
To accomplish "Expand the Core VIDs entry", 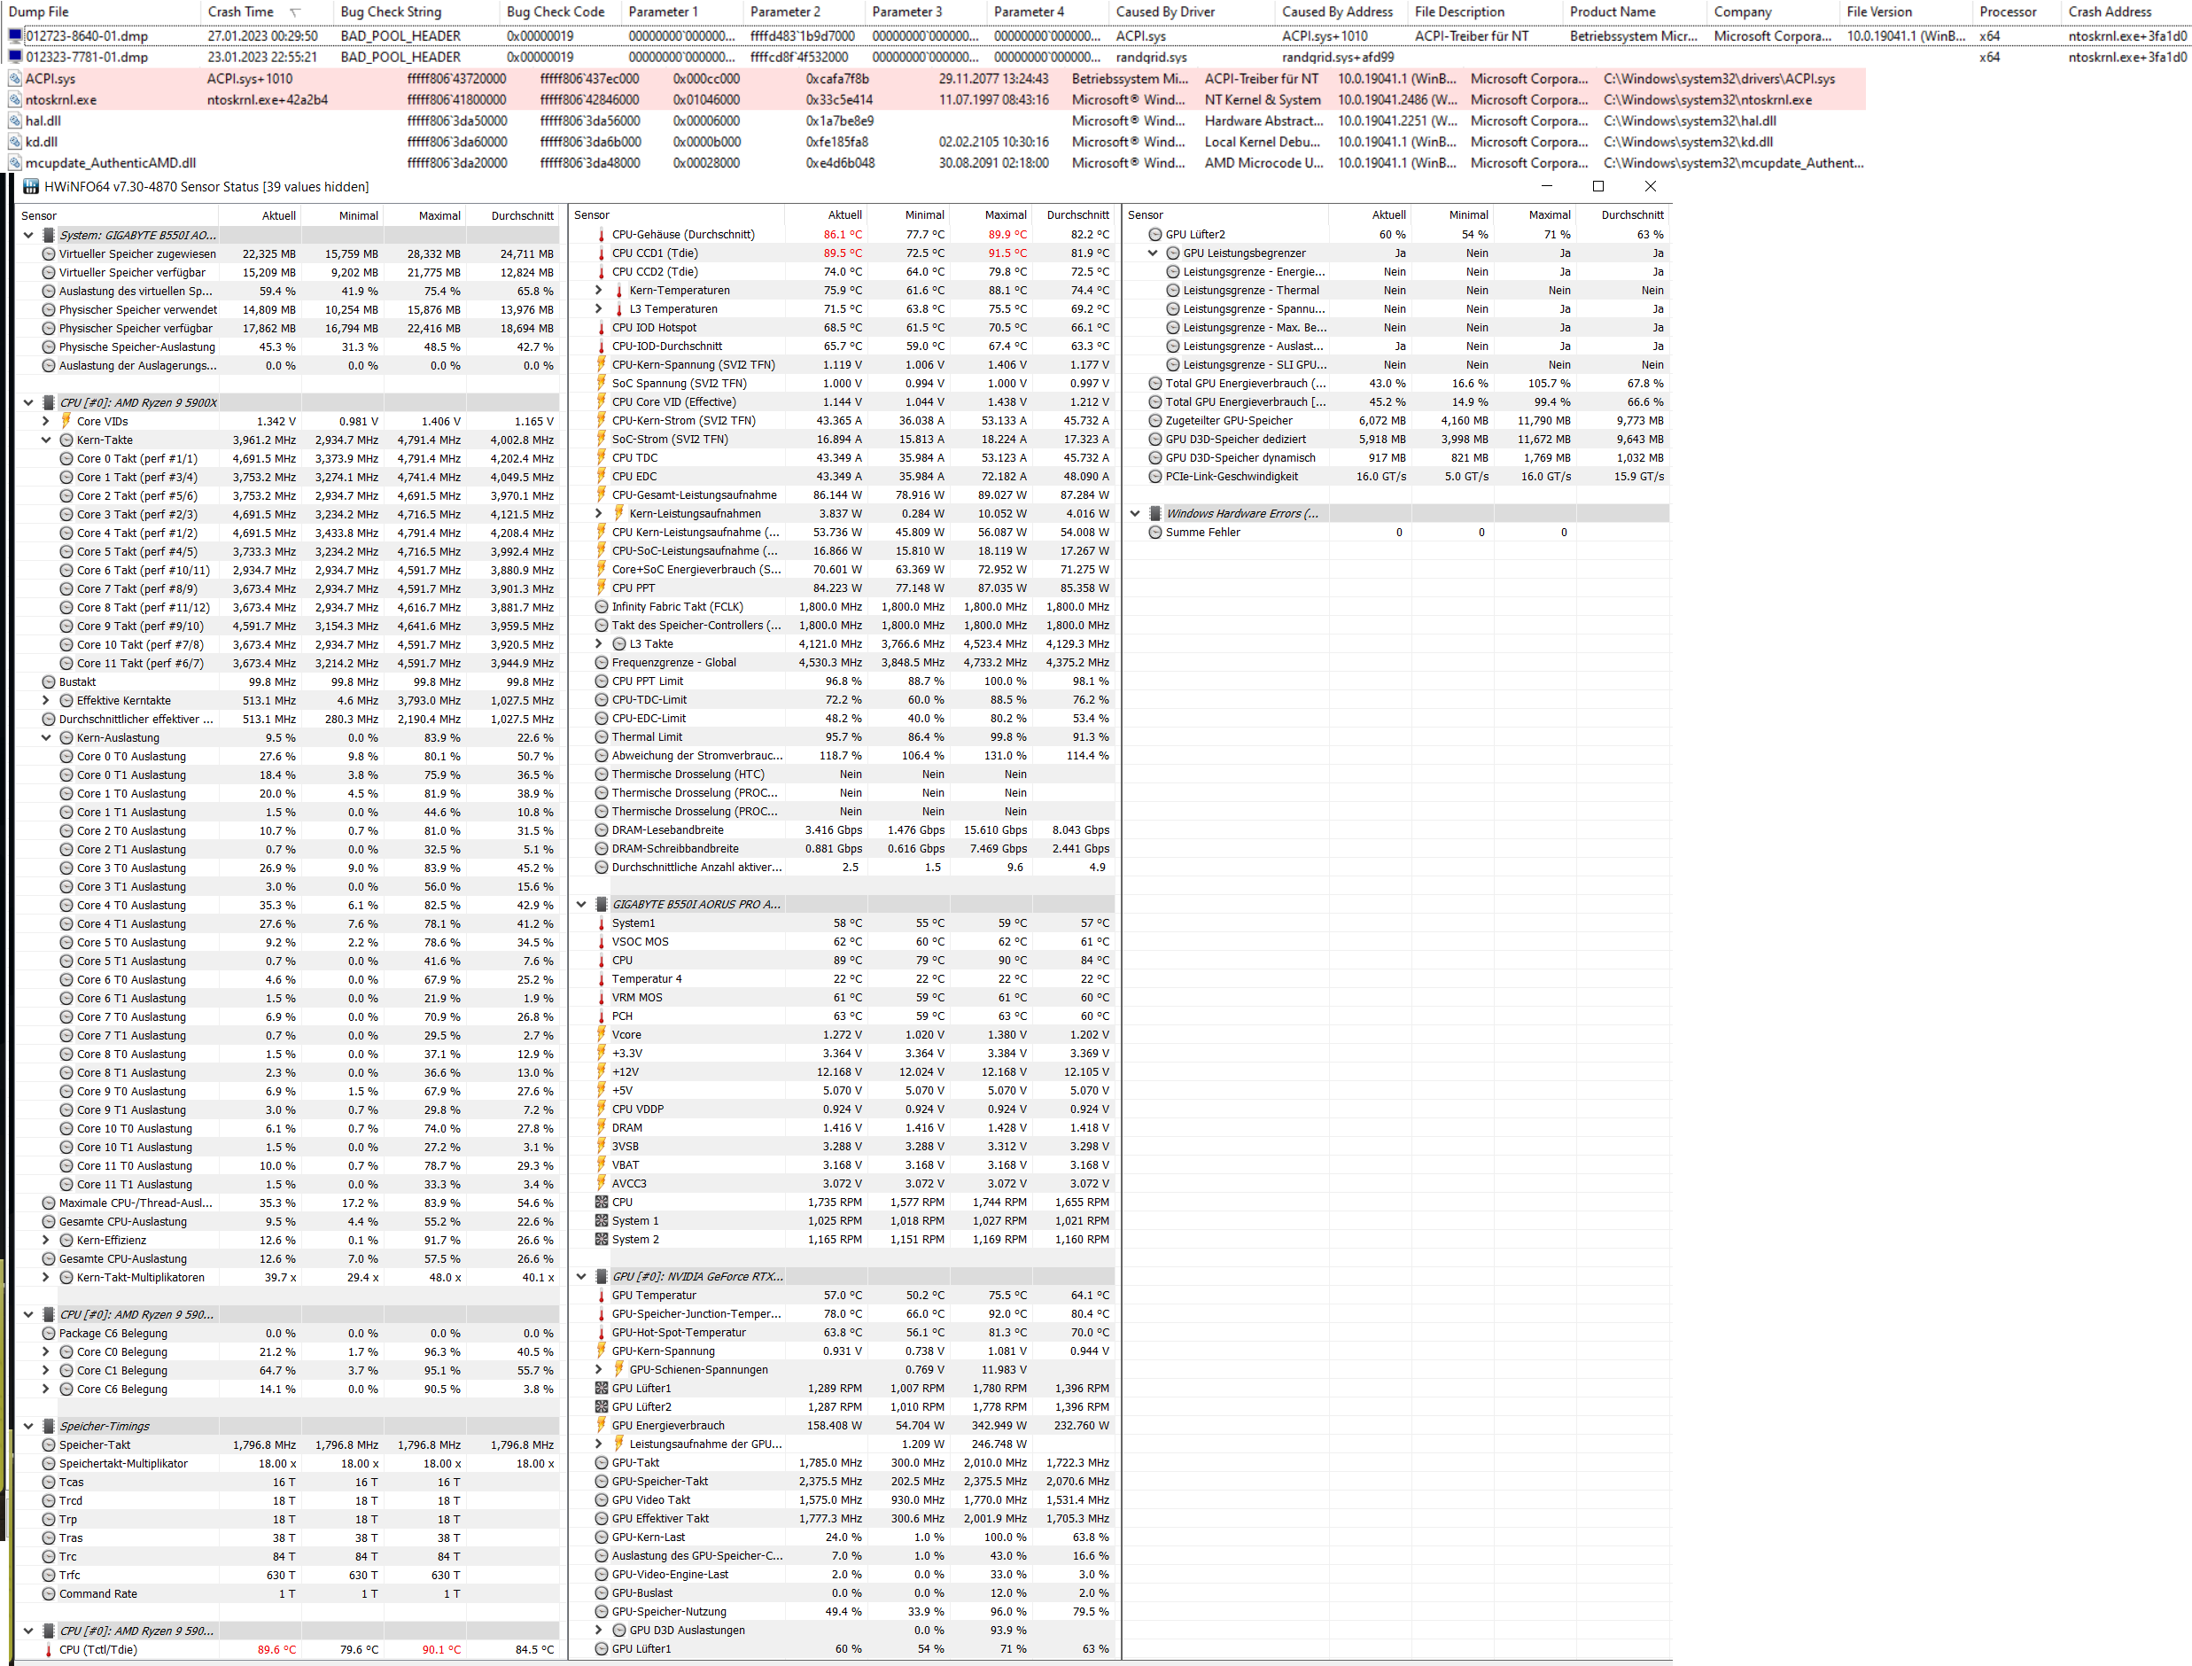I will tap(45, 422).
